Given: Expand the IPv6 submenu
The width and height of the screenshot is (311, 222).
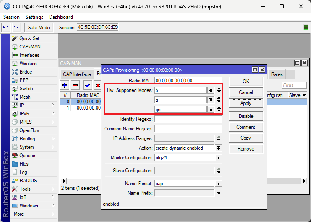Looking at the screenshot, I should (53, 113).
